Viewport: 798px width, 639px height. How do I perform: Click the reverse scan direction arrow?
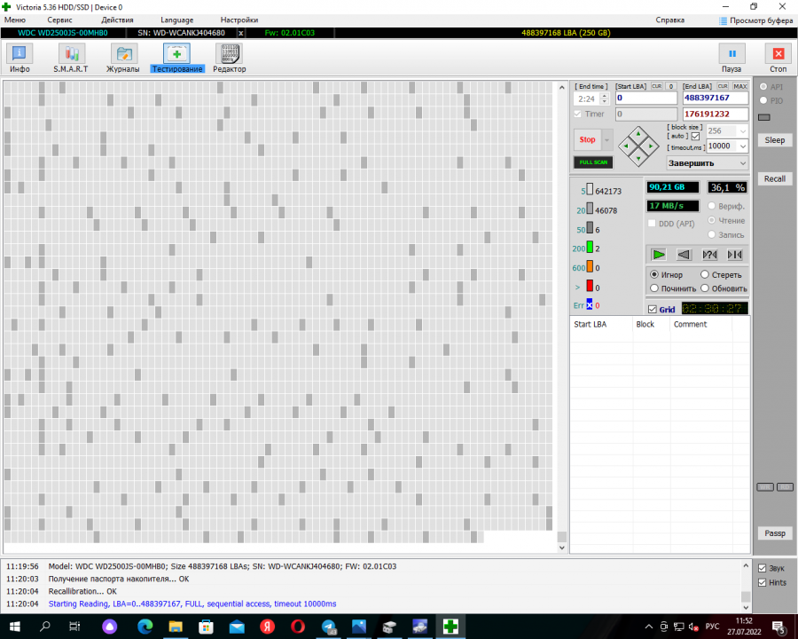coord(684,255)
